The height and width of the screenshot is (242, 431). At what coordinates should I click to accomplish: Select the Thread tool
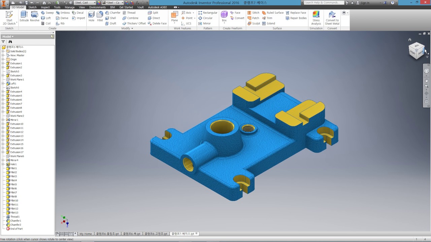click(x=129, y=13)
